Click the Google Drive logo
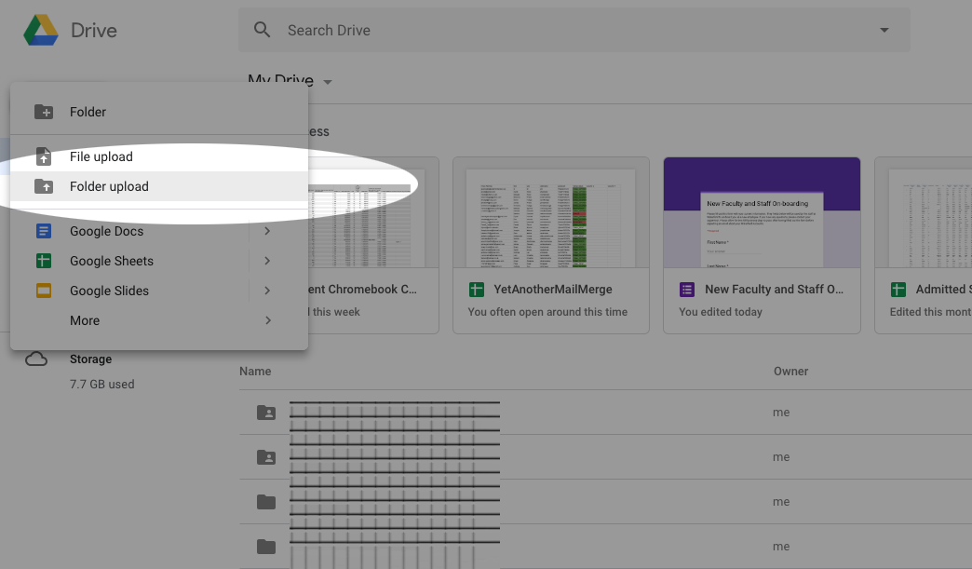 pos(42,30)
